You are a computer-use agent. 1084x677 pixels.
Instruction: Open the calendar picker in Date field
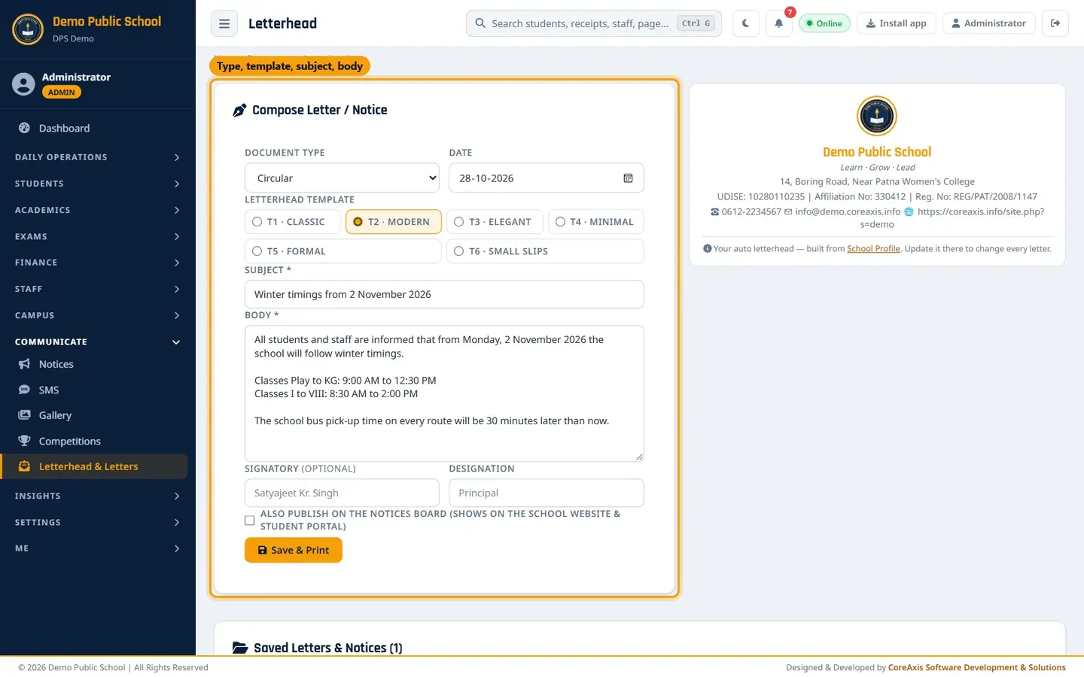point(628,178)
